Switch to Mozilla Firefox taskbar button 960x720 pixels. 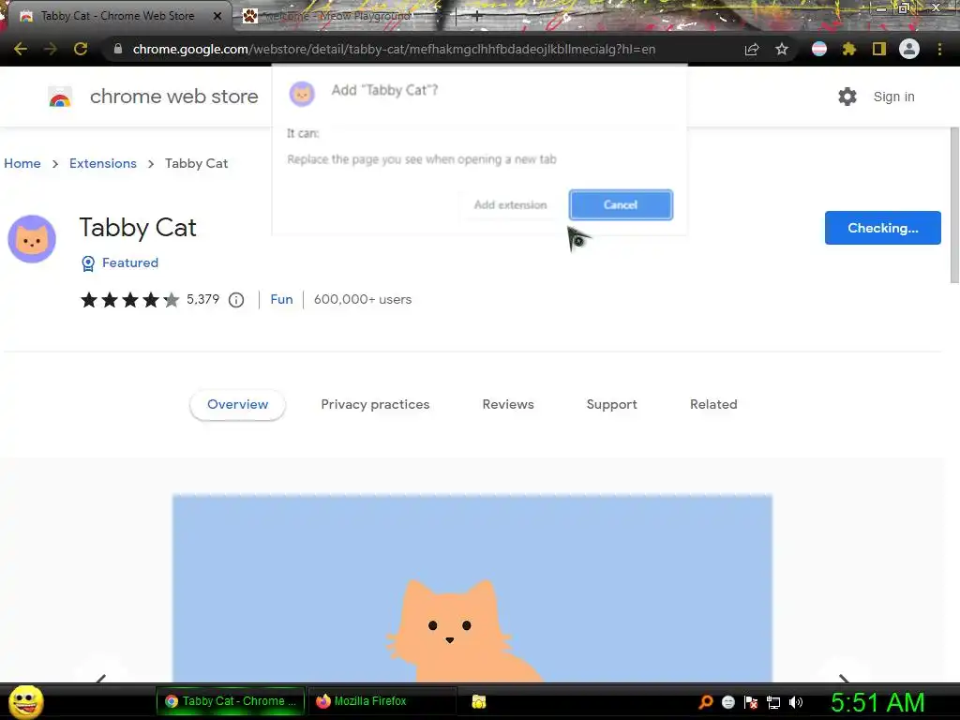coord(383,701)
